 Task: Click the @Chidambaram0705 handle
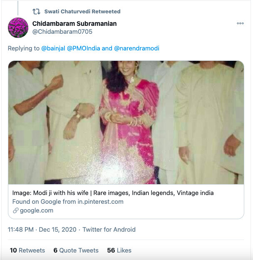pos(62,32)
